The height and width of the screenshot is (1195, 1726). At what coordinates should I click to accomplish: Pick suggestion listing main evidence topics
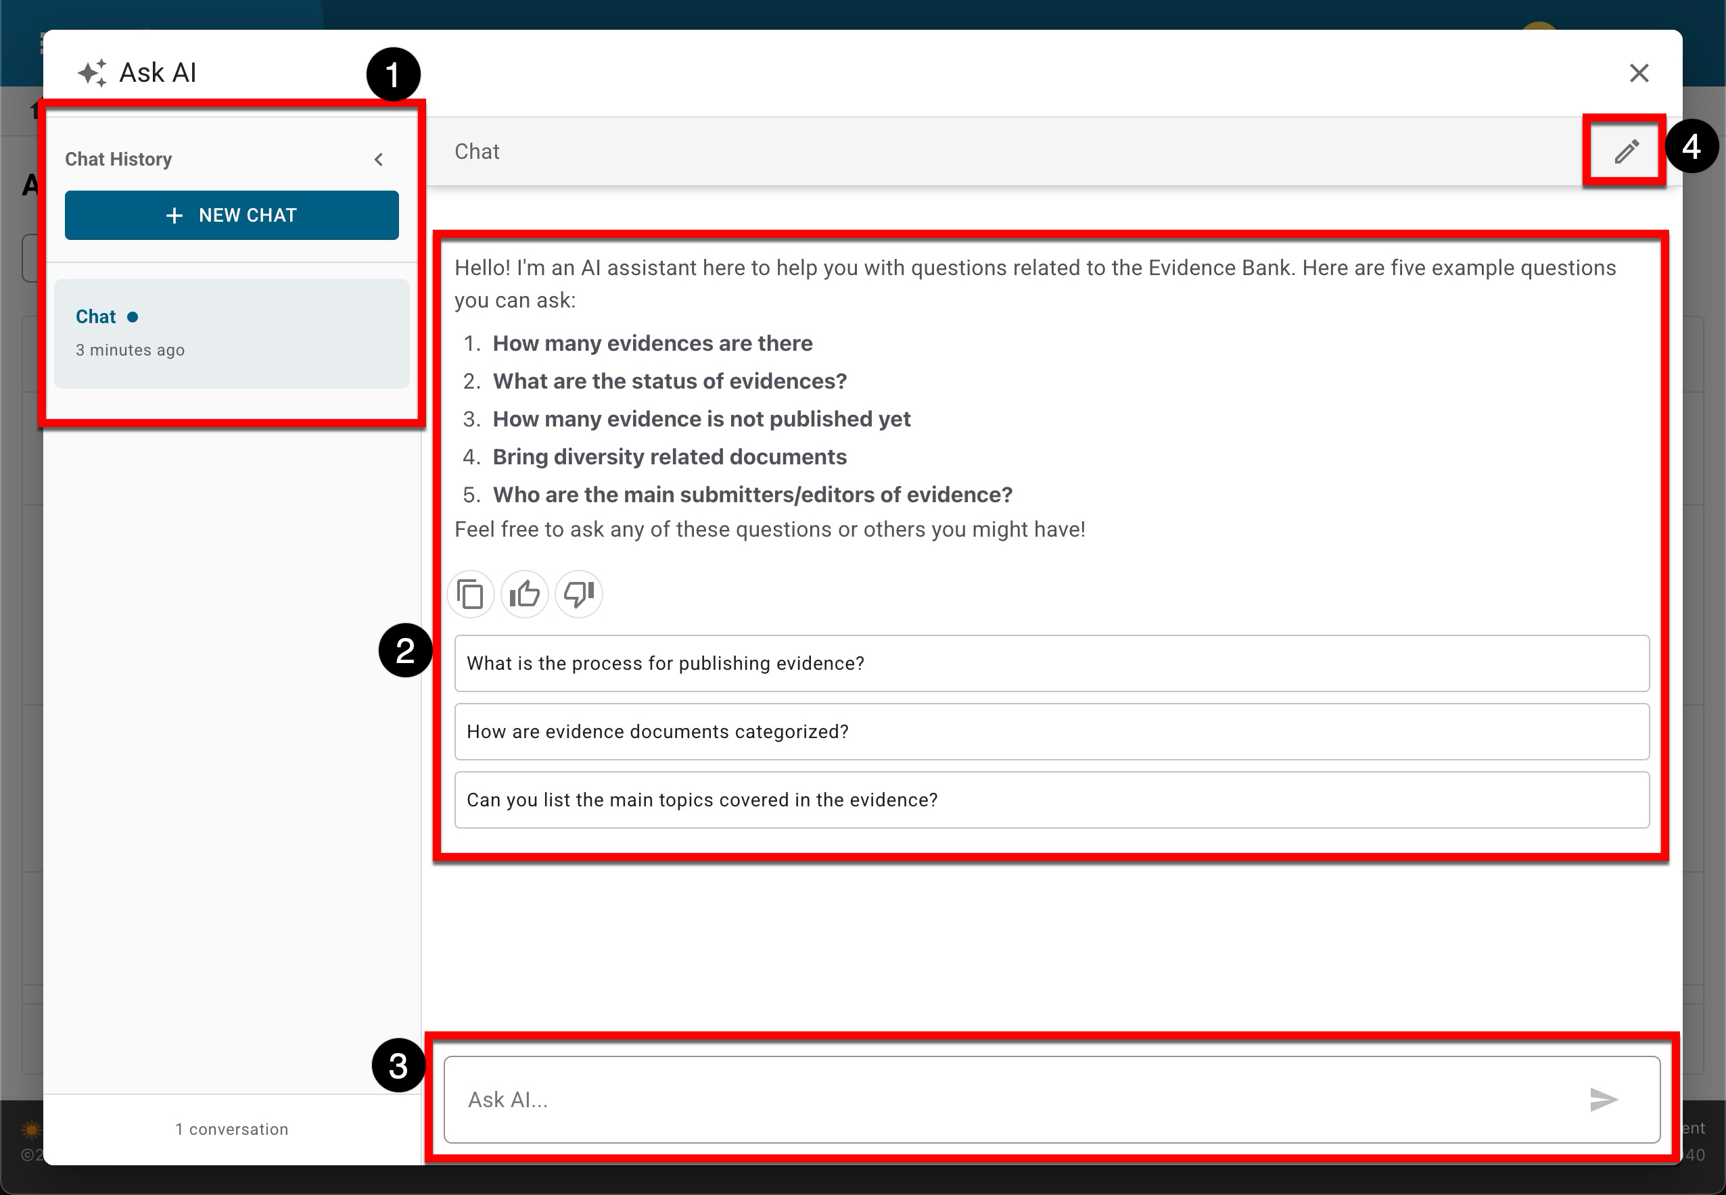tap(1051, 800)
